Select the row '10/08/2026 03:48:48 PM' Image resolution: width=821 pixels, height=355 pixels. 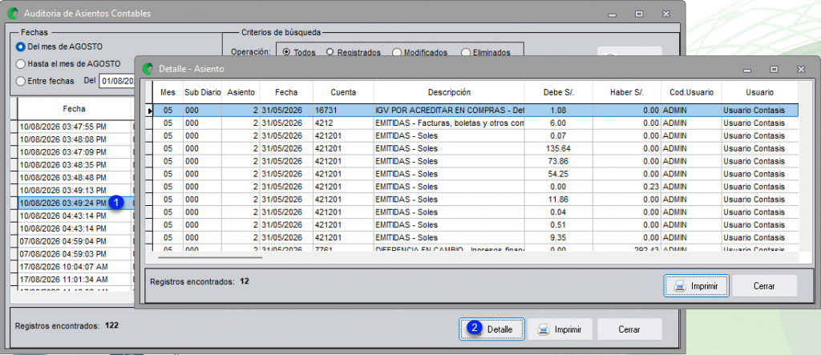75,177
